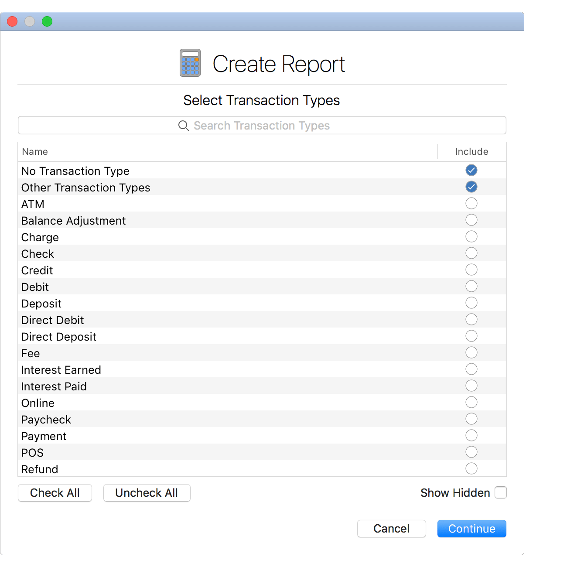
Task: Click the Uncheck All button
Action: (147, 493)
